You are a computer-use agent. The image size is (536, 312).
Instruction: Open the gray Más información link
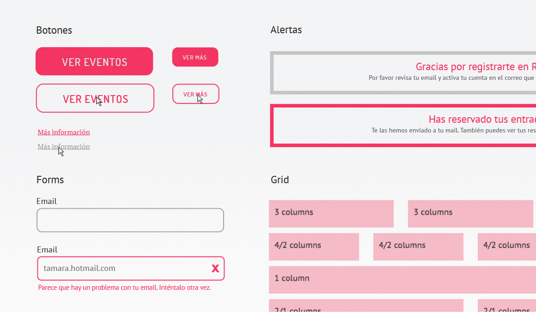coord(64,147)
